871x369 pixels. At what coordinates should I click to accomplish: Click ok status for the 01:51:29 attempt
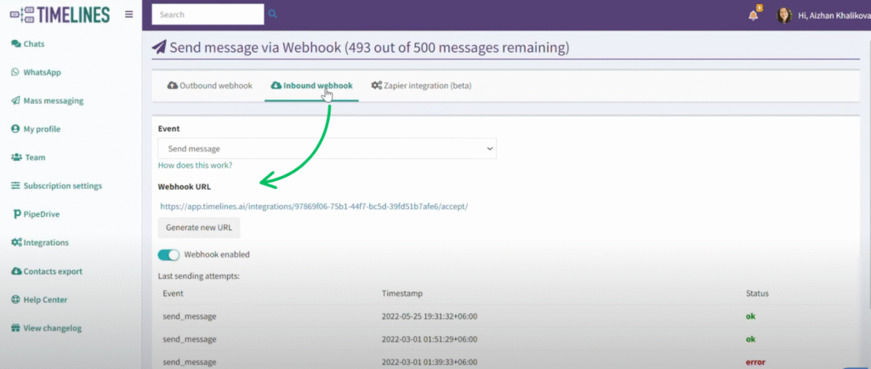[750, 339]
